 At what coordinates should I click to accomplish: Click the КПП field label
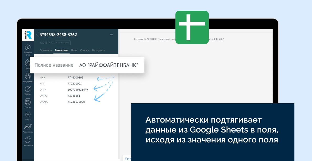pyautogui.click(x=42, y=84)
